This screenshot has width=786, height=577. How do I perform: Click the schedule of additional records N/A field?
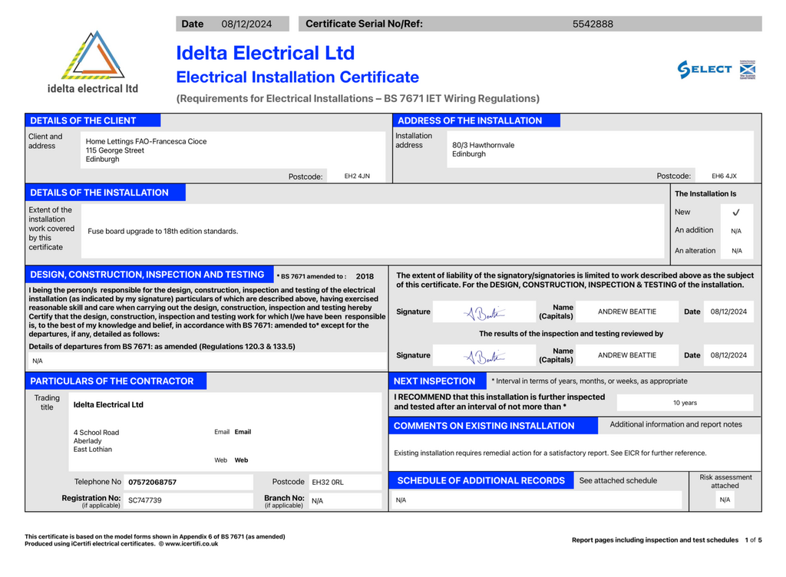pos(537,500)
